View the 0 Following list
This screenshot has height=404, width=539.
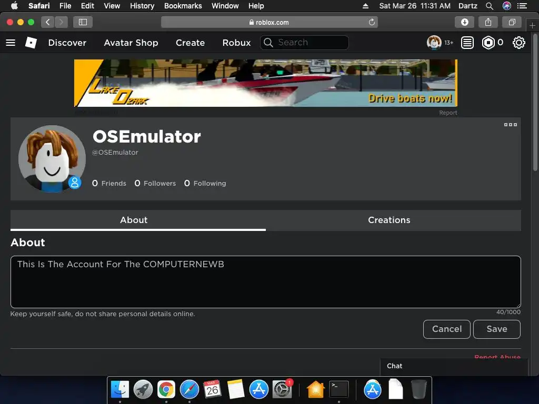(x=205, y=183)
